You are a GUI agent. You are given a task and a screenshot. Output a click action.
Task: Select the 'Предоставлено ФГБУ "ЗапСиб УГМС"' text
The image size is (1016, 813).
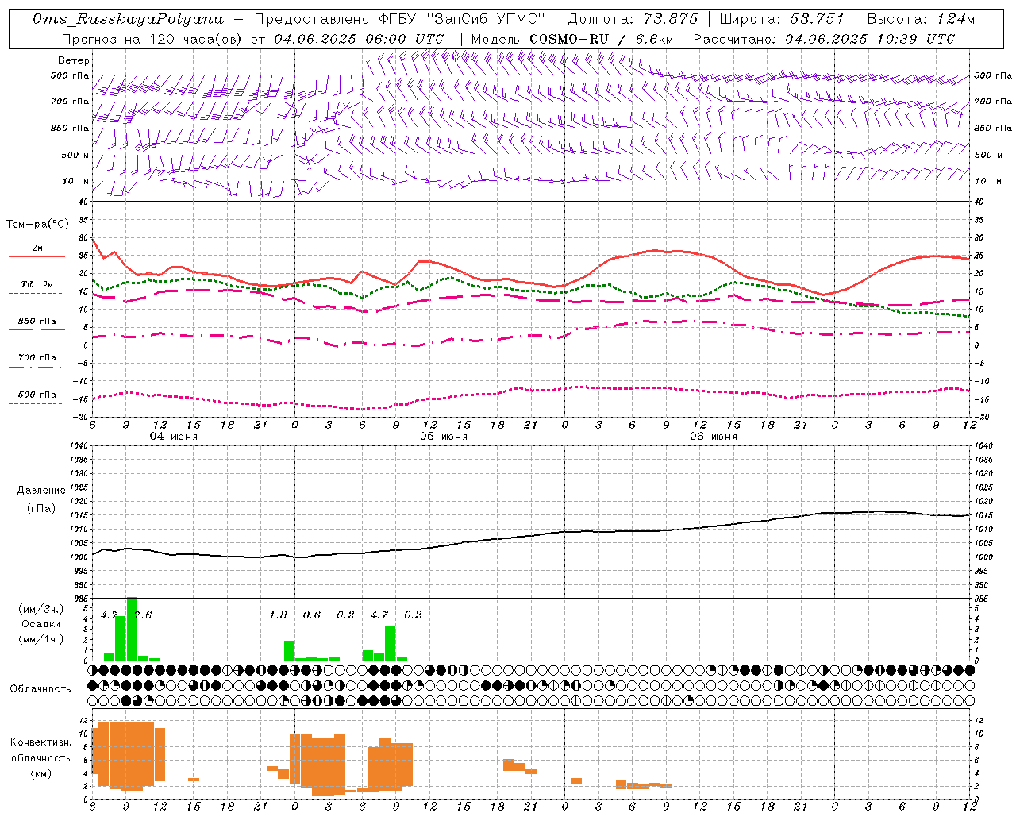(401, 19)
